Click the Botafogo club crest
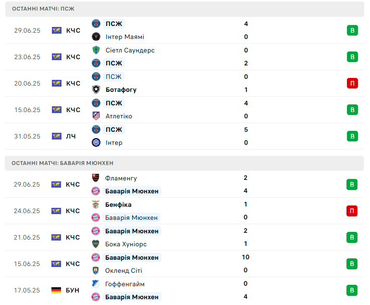Screen dimensions: 370x305 [96, 90]
